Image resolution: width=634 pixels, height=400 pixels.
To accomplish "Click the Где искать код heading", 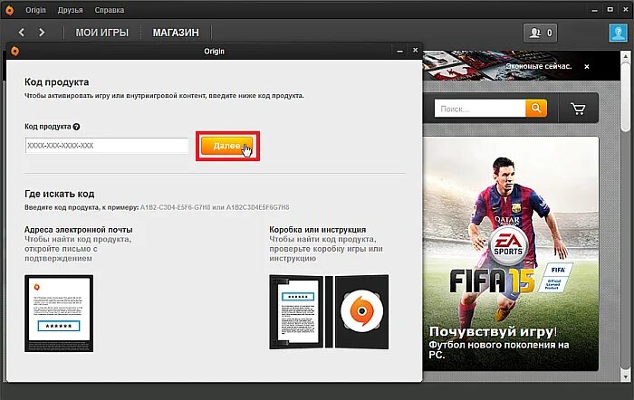I will [x=60, y=194].
